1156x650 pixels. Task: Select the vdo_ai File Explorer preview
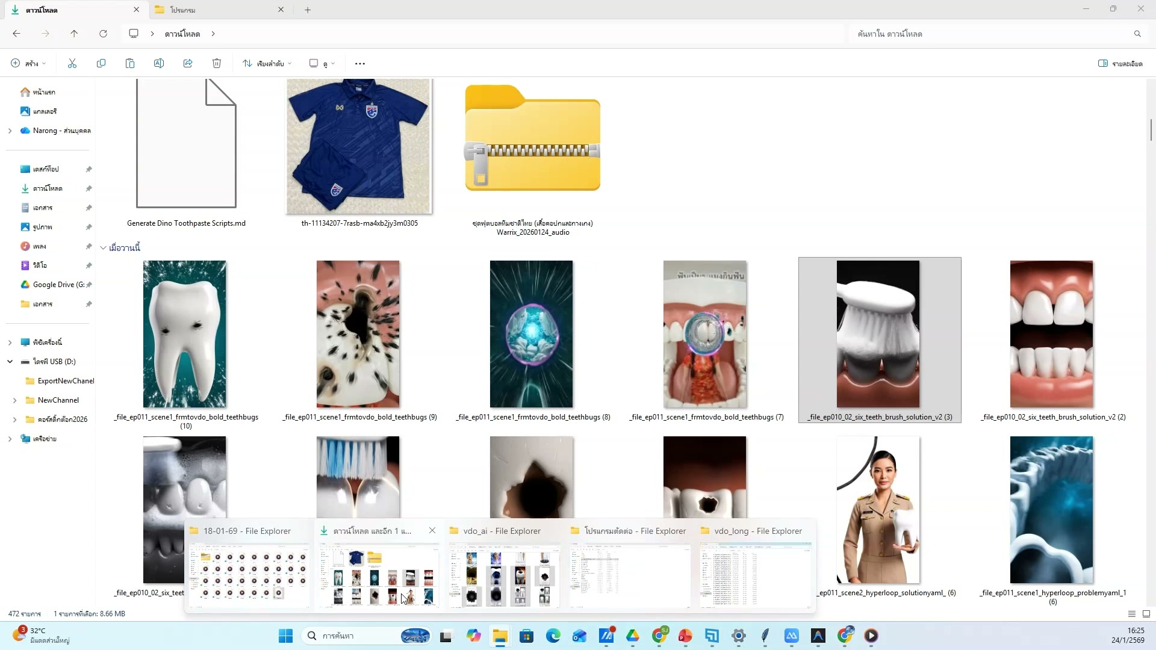coord(505,575)
